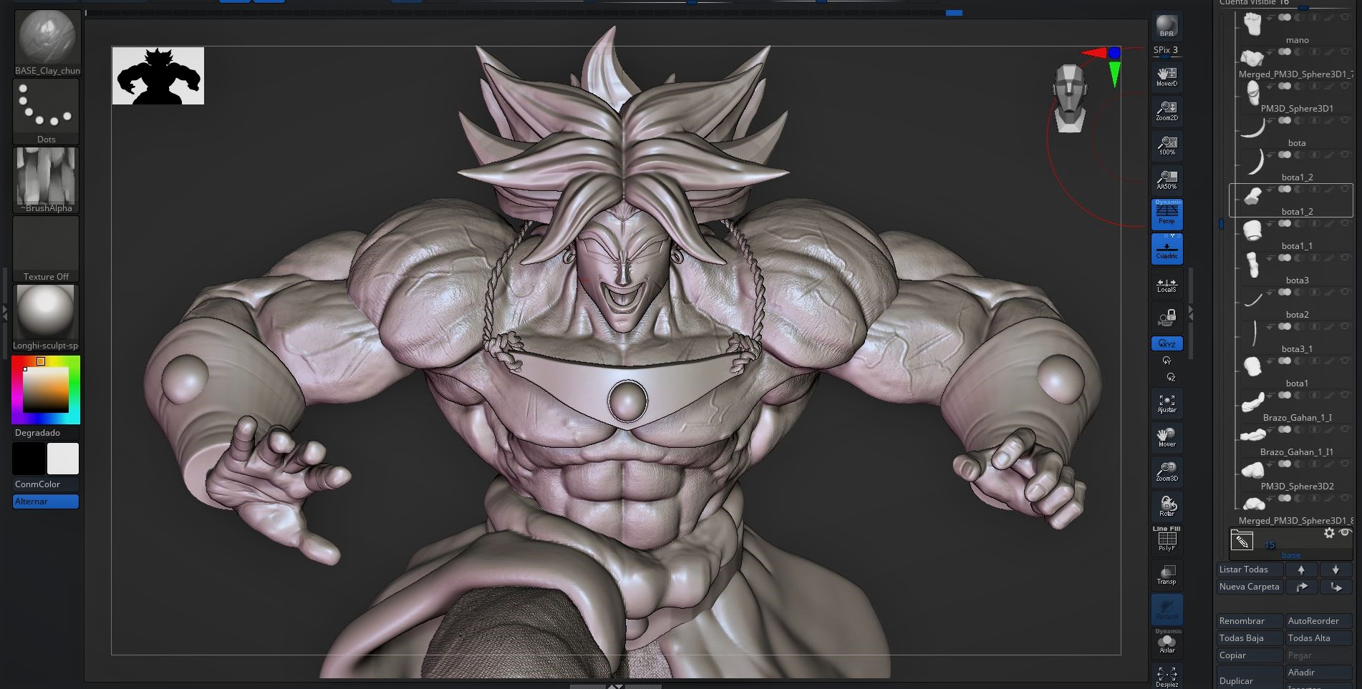Click the head orientation gizmo
1362x689 pixels.
[1069, 99]
